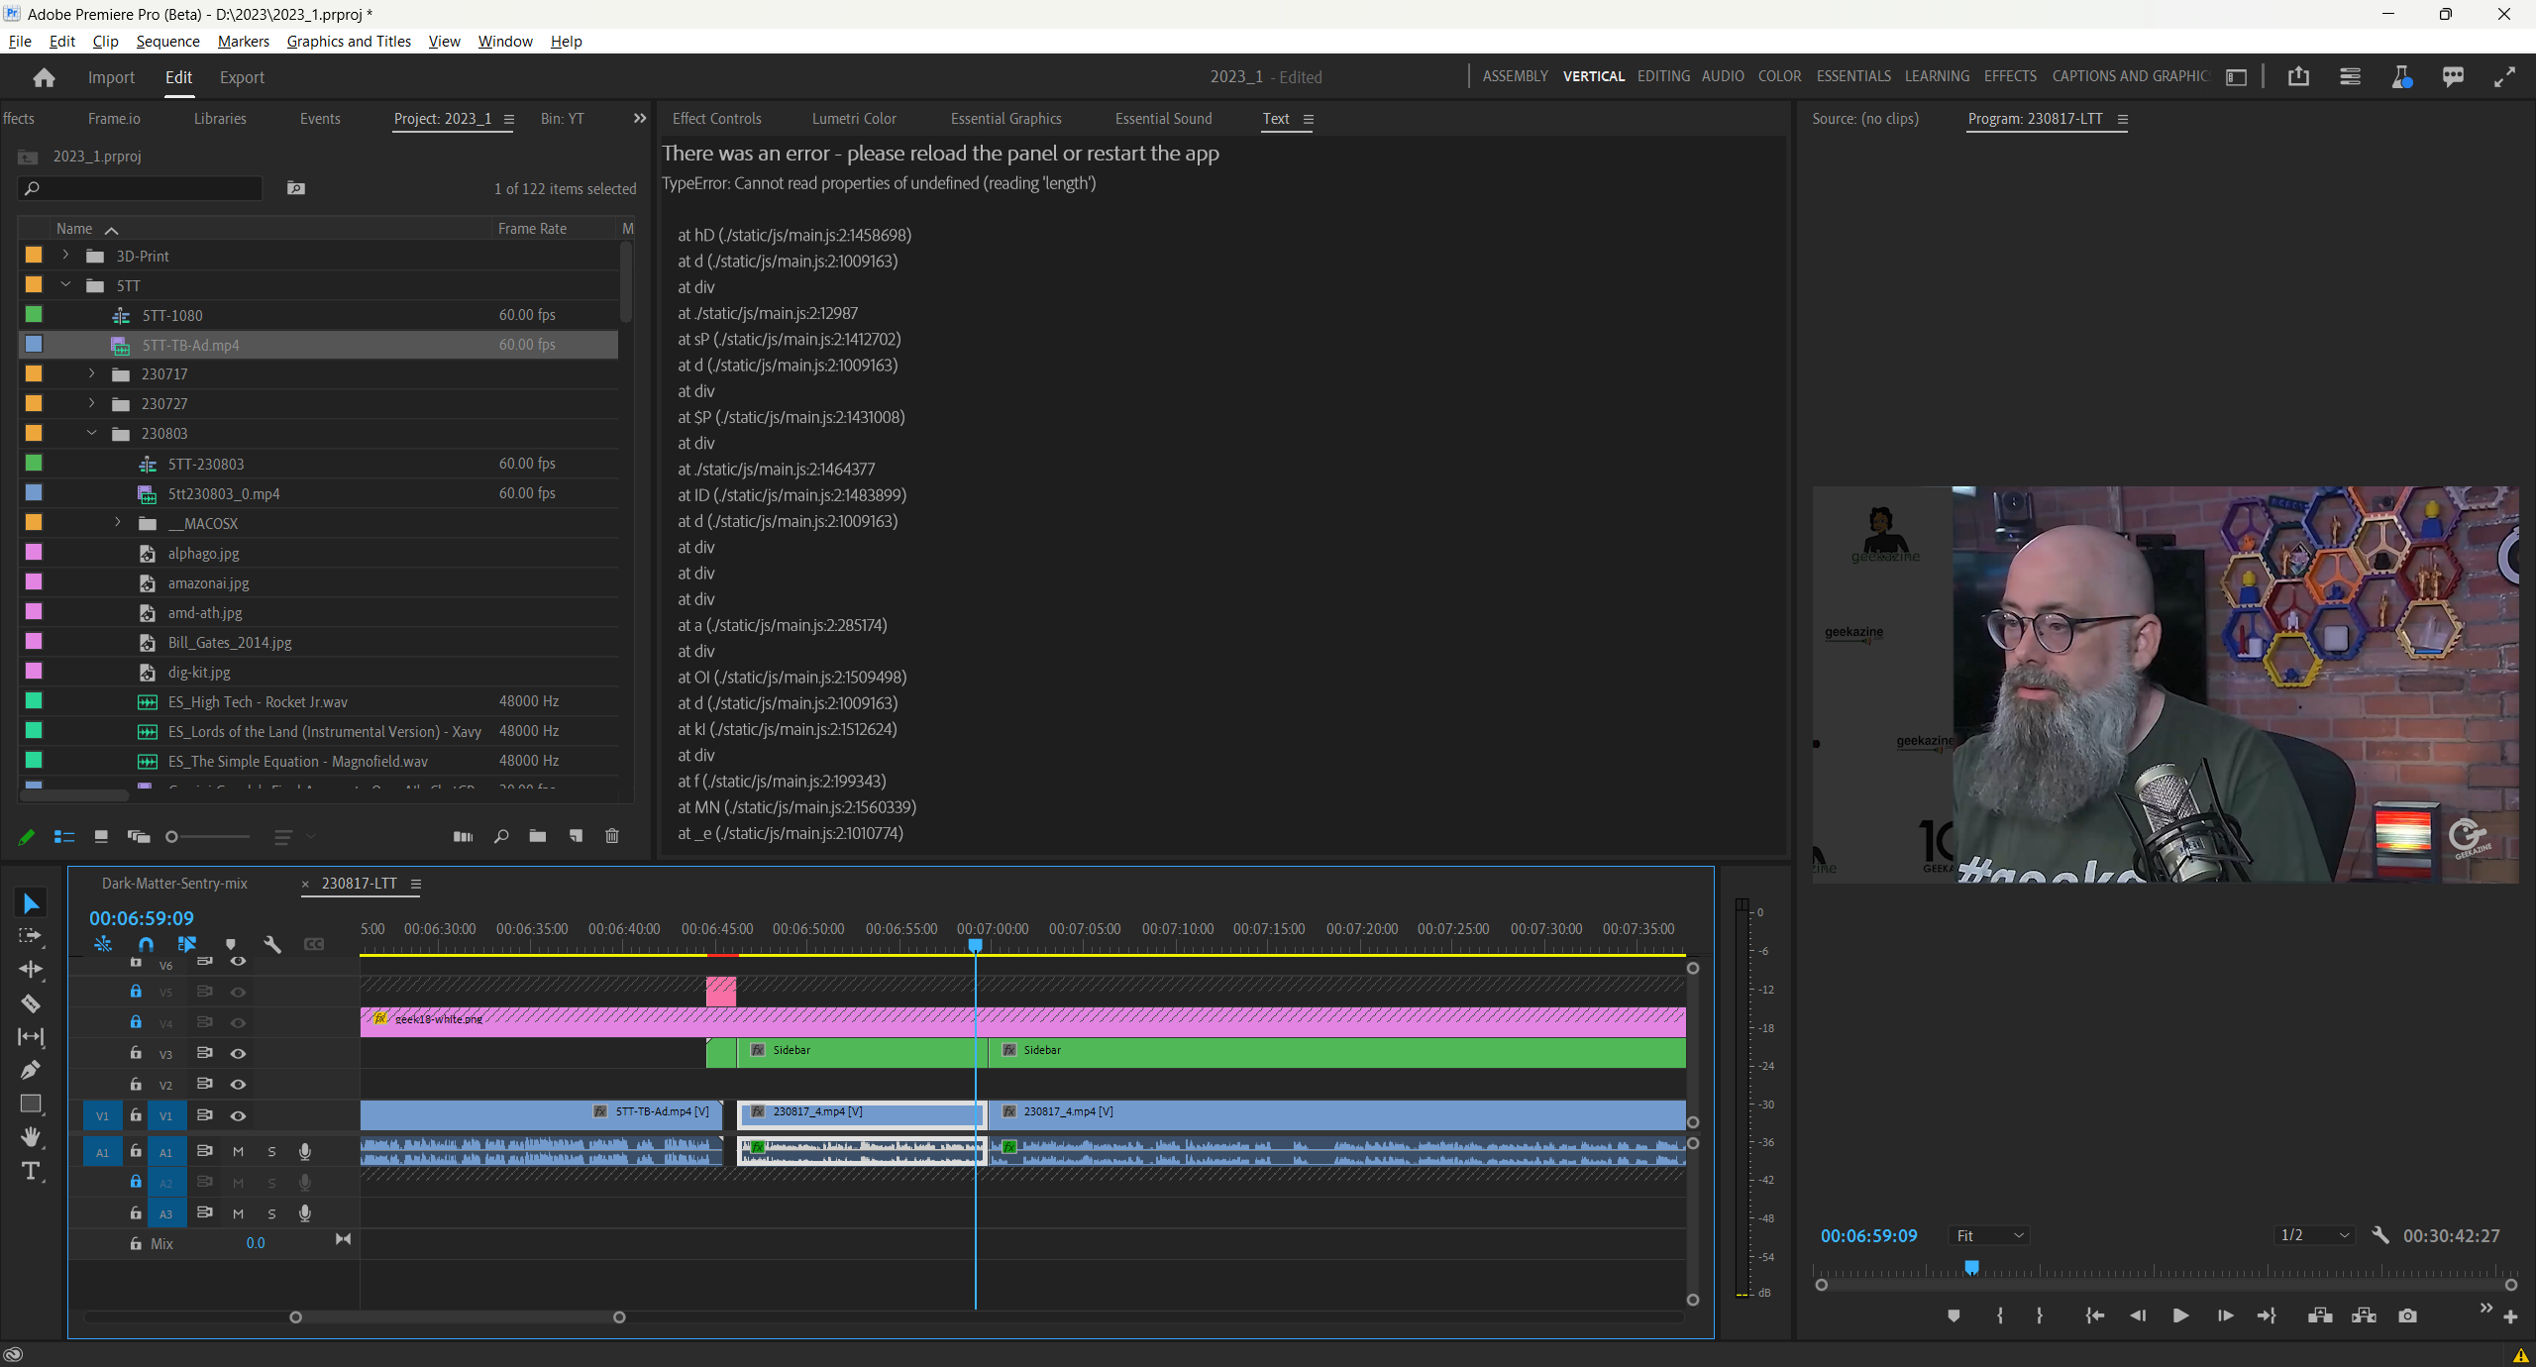Mute the A1 audio track

coord(238,1151)
